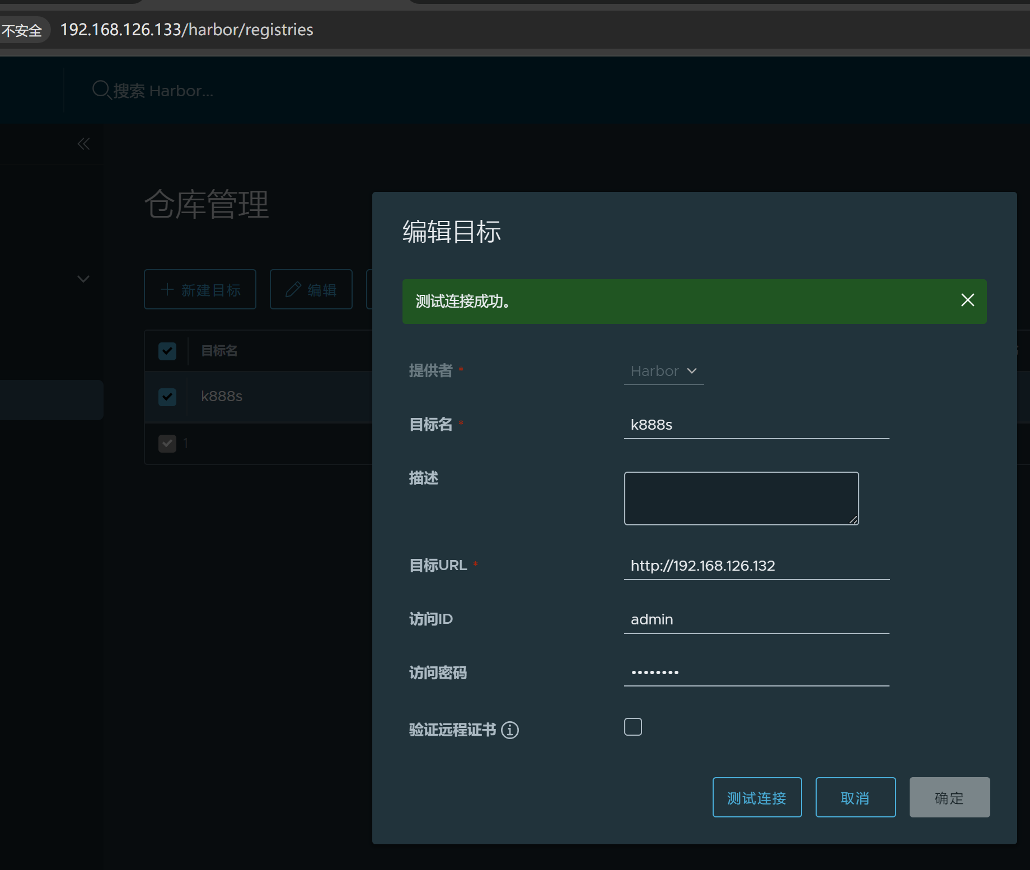Screen dimensions: 1030x870
Task: Click the browser address bar URL
Action: [x=186, y=30]
